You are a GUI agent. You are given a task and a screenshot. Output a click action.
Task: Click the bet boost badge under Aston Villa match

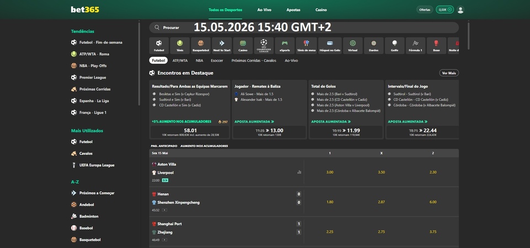click(x=165, y=180)
